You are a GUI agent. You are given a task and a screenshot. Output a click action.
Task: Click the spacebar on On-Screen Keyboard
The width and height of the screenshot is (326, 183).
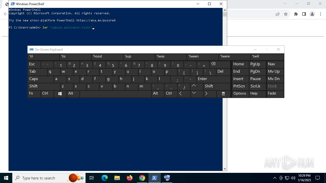115,94
